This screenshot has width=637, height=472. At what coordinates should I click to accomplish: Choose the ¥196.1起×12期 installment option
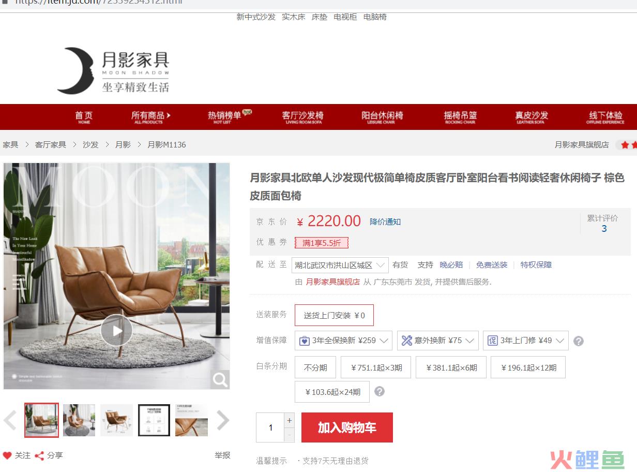(528, 367)
